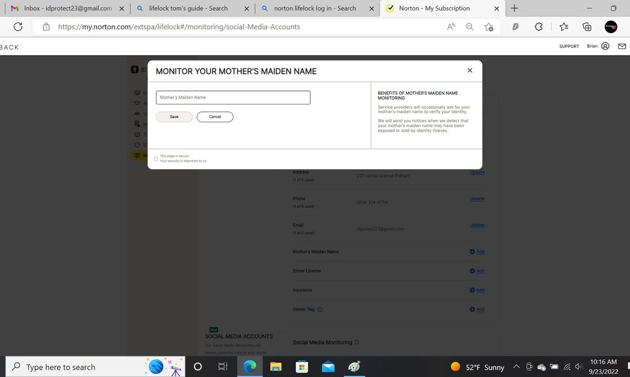This screenshot has height=377, width=630.
Task: Click the Brian account person icon
Action: 605,46
